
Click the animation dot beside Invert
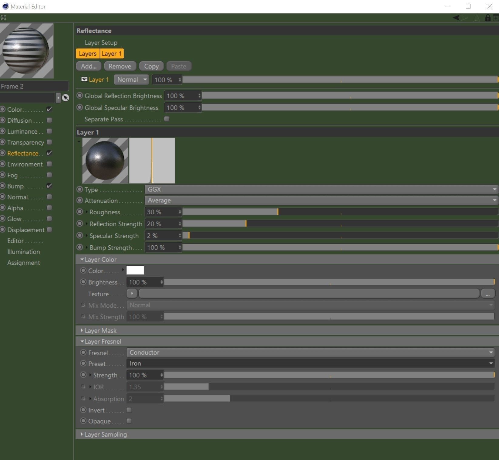tap(83, 410)
